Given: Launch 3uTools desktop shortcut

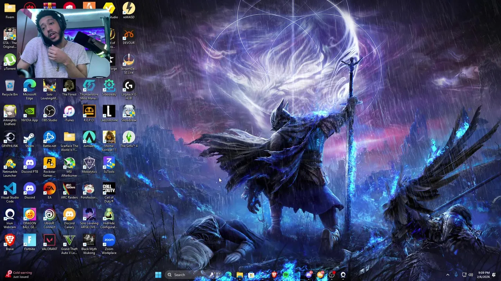Looking at the screenshot, I should click(109, 165).
